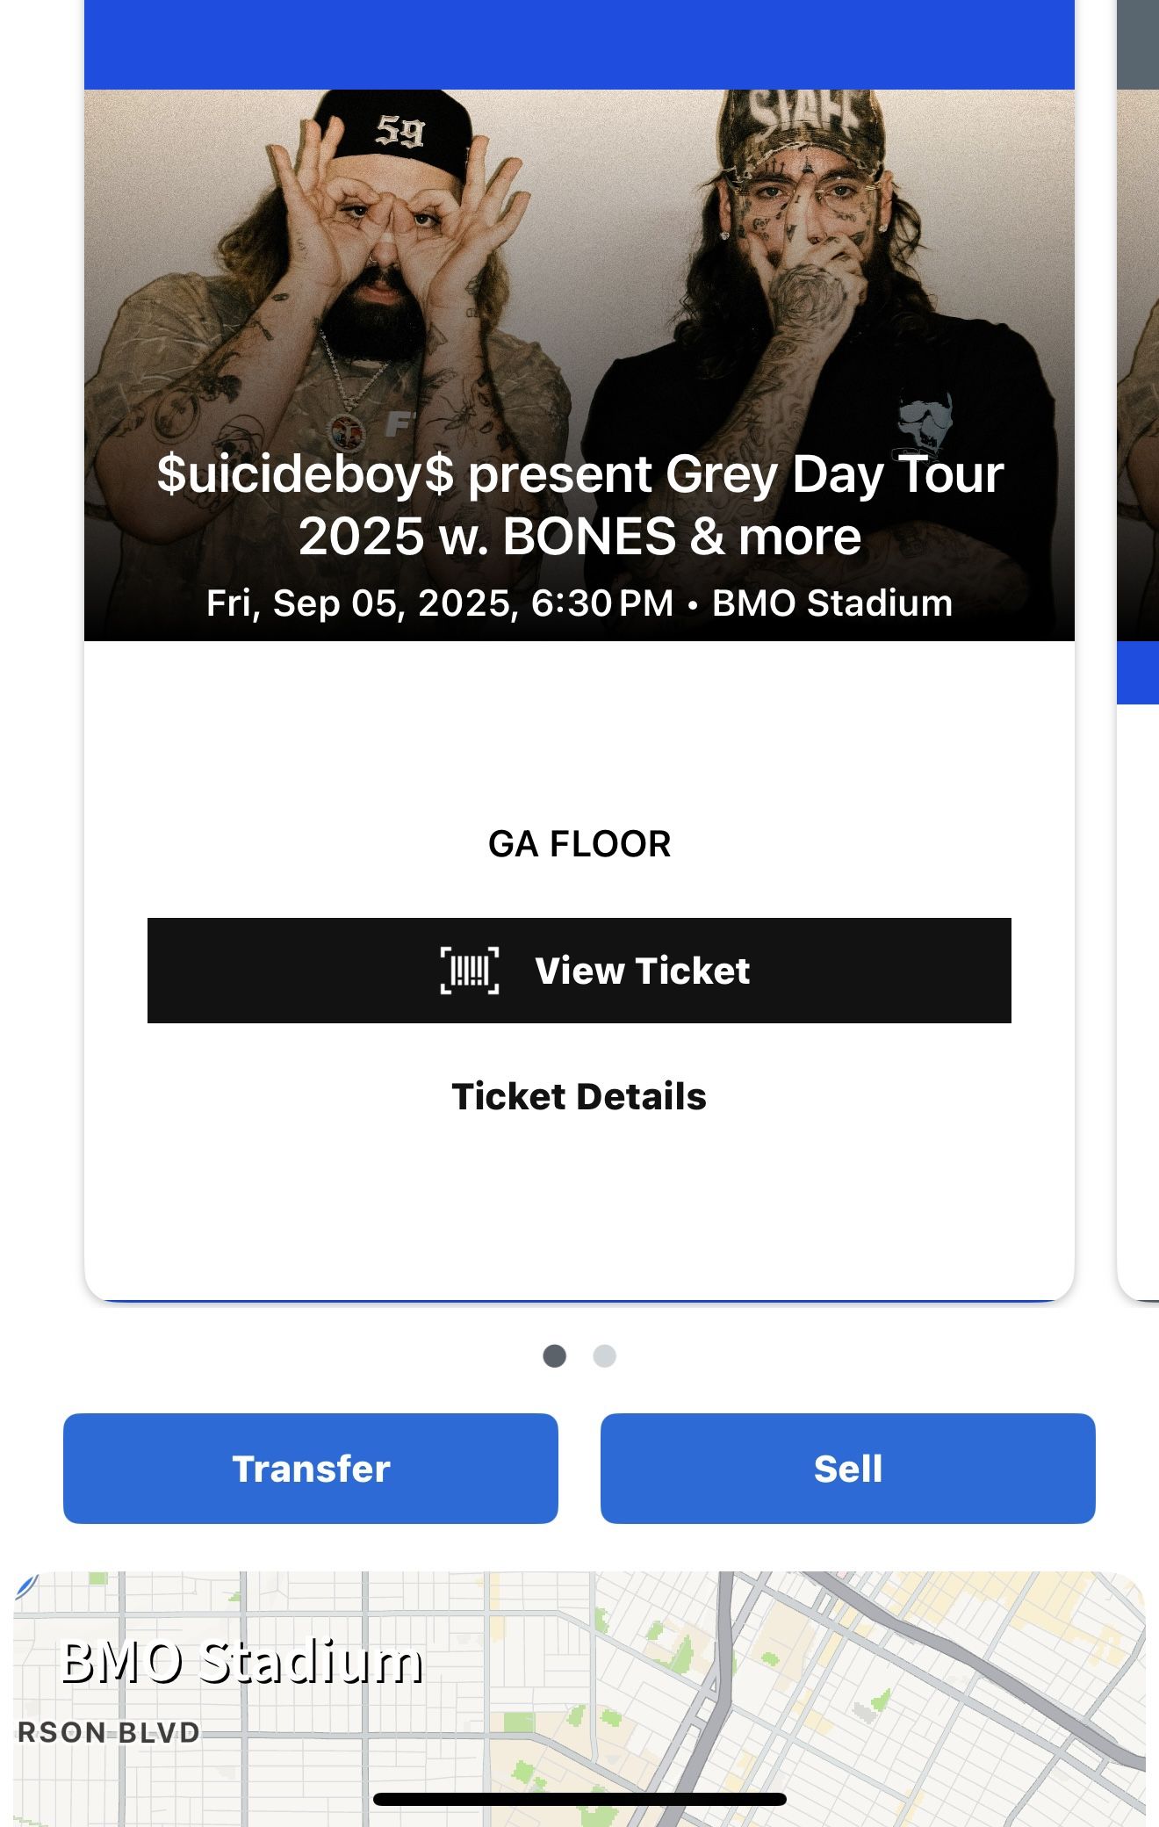Image resolution: width=1159 pixels, height=1827 pixels.
Task: Tap the Sell button
Action: (x=847, y=1469)
